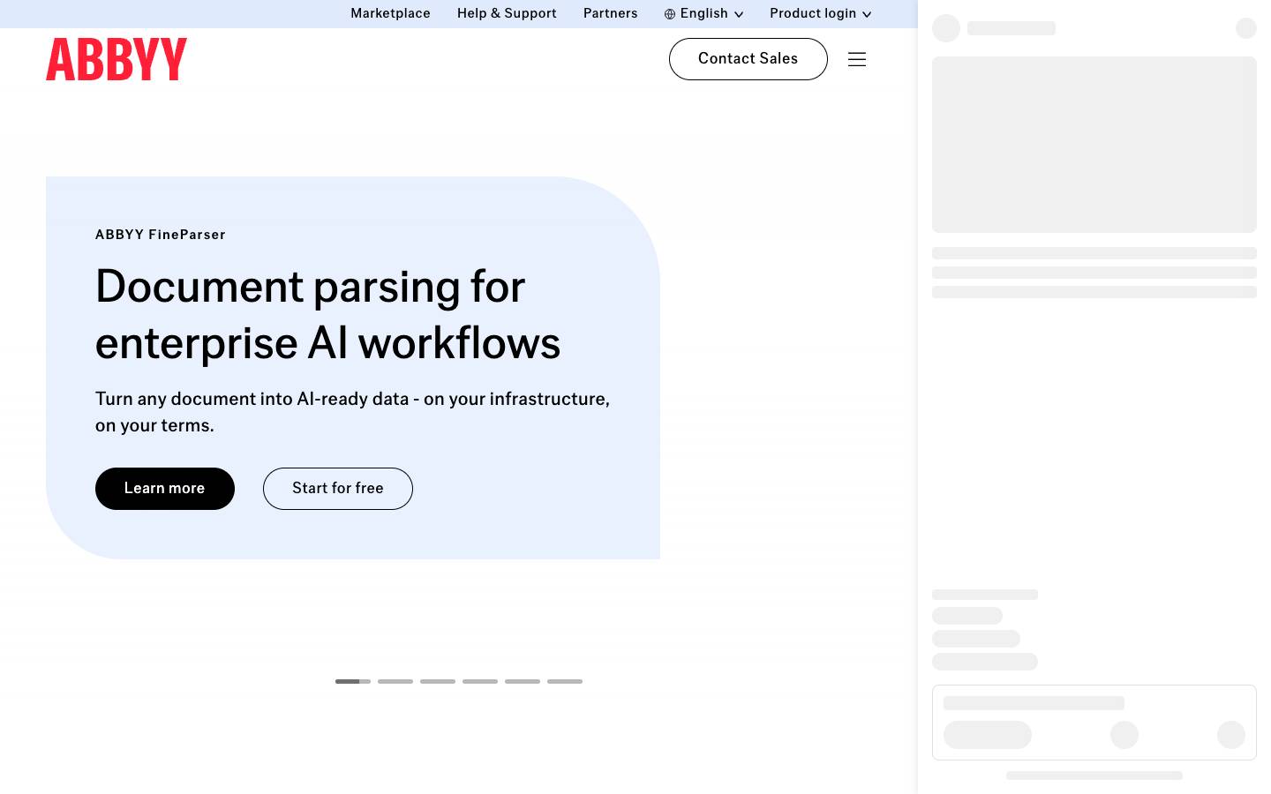Screen dimensions: 1271x794
Task: Expand the Product login dropdown
Action: (821, 14)
